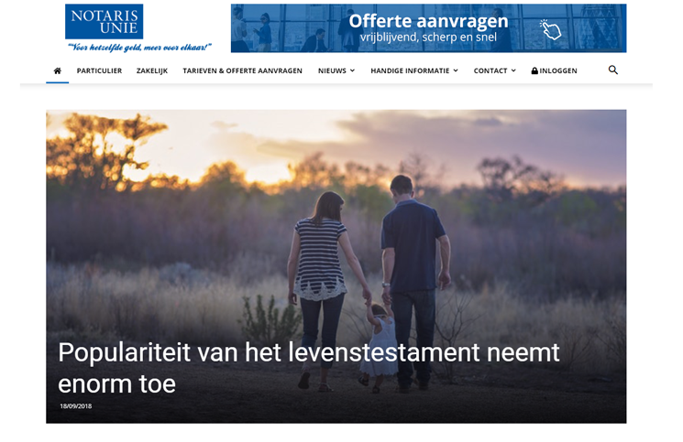Expand the Contact menu chevron
The height and width of the screenshot is (442, 683).
pos(513,70)
